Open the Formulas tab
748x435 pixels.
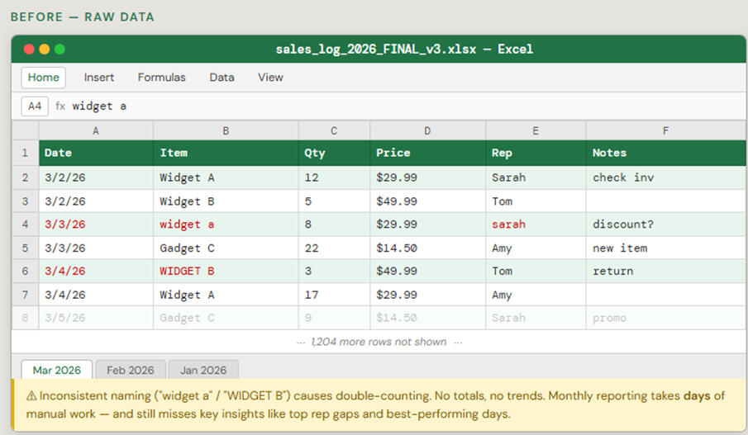click(161, 78)
